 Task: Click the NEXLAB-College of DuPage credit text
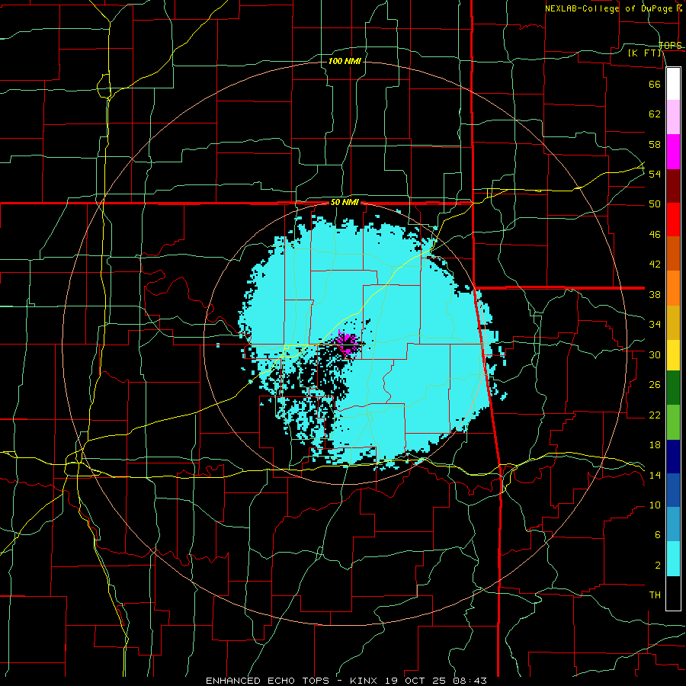tap(610, 8)
